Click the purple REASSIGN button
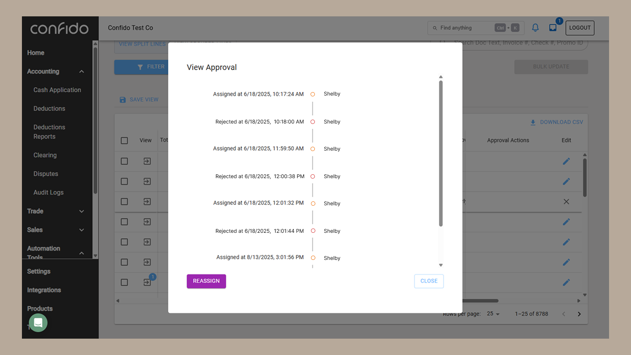Viewport: 631px width, 355px height. click(x=206, y=281)
